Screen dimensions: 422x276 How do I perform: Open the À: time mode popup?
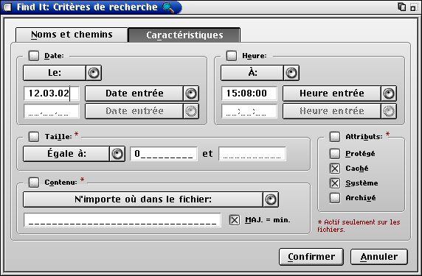(x=252, y=73)
